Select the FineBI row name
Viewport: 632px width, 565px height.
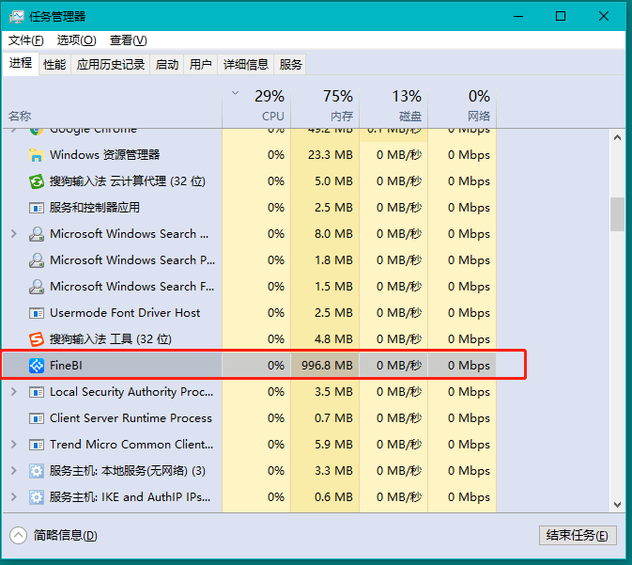(x=66, y=366)
